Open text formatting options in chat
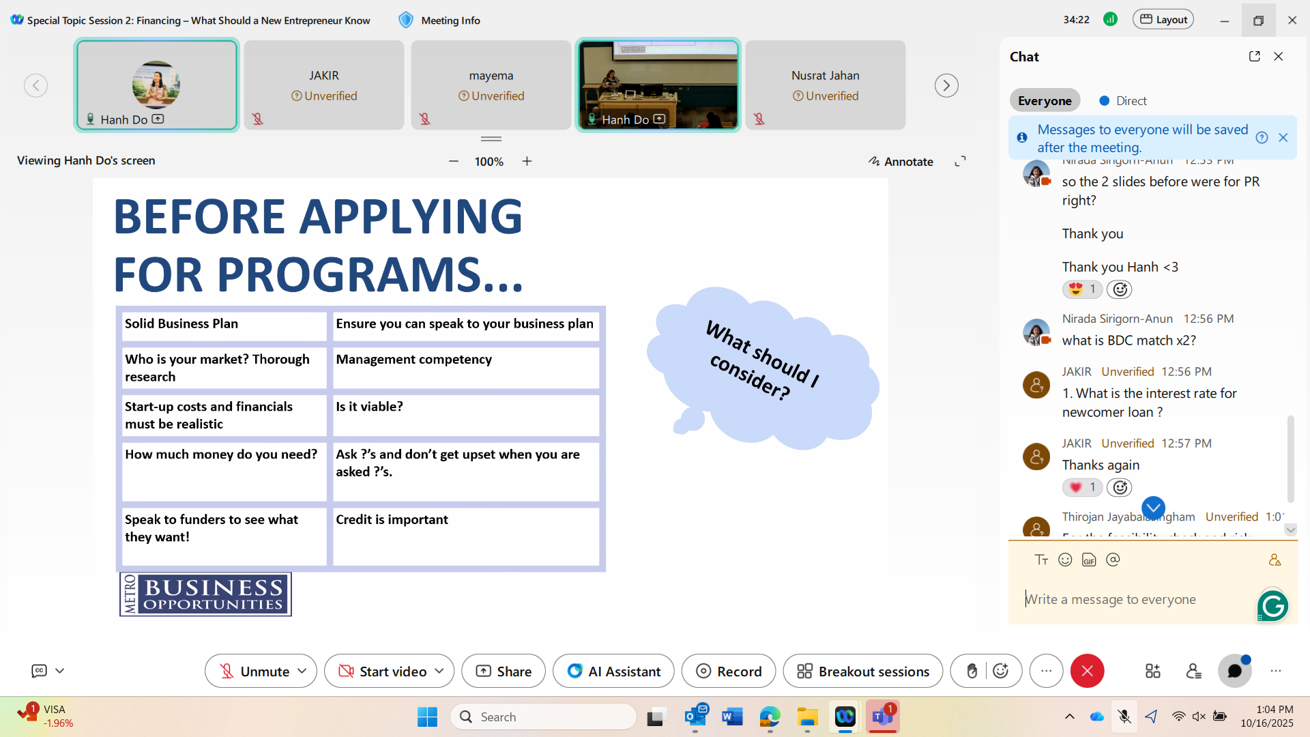 tap(1041, 560)
